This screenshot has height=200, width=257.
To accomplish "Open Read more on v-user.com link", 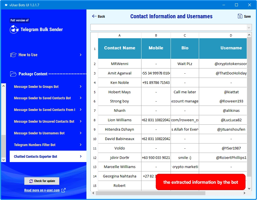I will 42,190.
